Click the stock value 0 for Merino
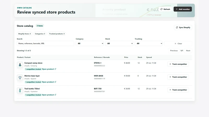 tap(138, 76)
